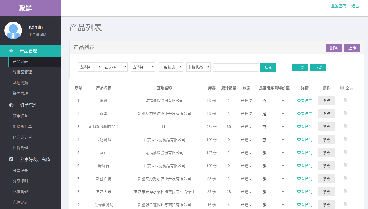Open 充值管理 sidebar item
The height and width of the screenshot is (209, 368).
click(20, 192)
